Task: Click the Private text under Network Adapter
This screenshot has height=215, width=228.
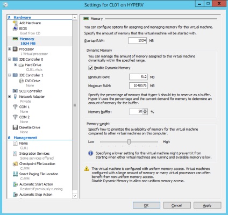Action: click(25, 102)
